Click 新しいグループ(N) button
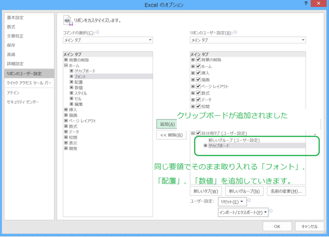329x237 pixels. pyautogui.click(x=244, y=191)
